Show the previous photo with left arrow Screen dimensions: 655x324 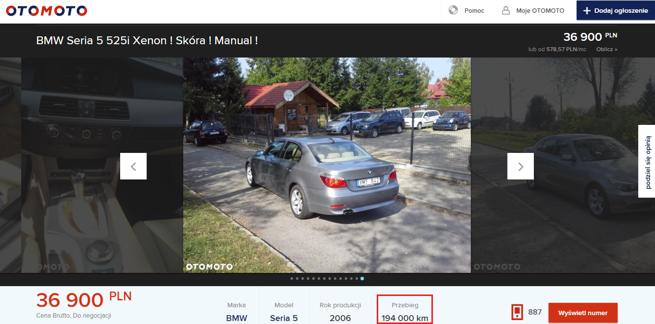[133, 166]
